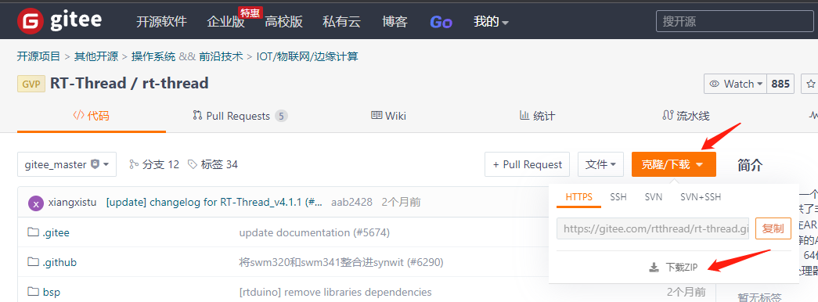
Task: Go to 操作系统 breadcrumb
Action: coord(153,56)
